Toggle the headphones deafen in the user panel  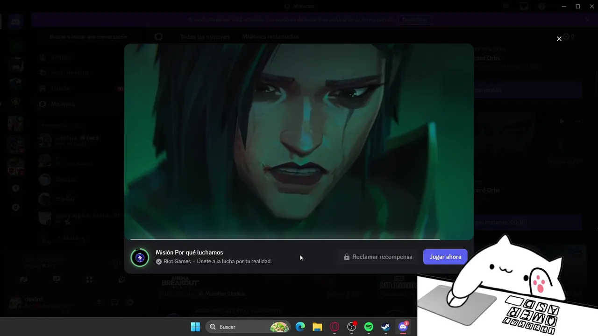pyautogui.click(x=114, y=302)
